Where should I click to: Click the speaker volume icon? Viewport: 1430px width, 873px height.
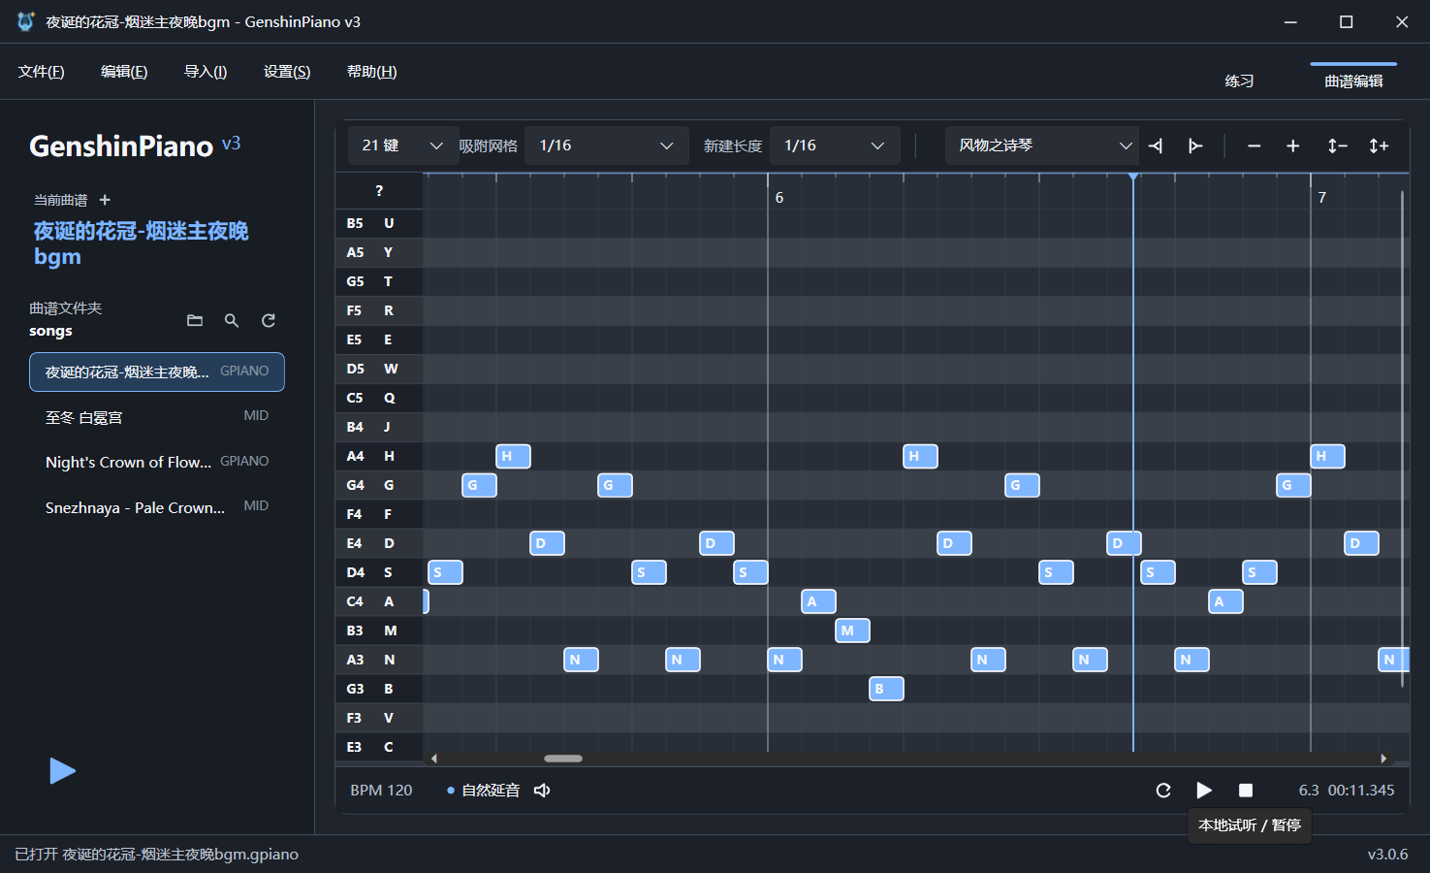tap(542, 791)
